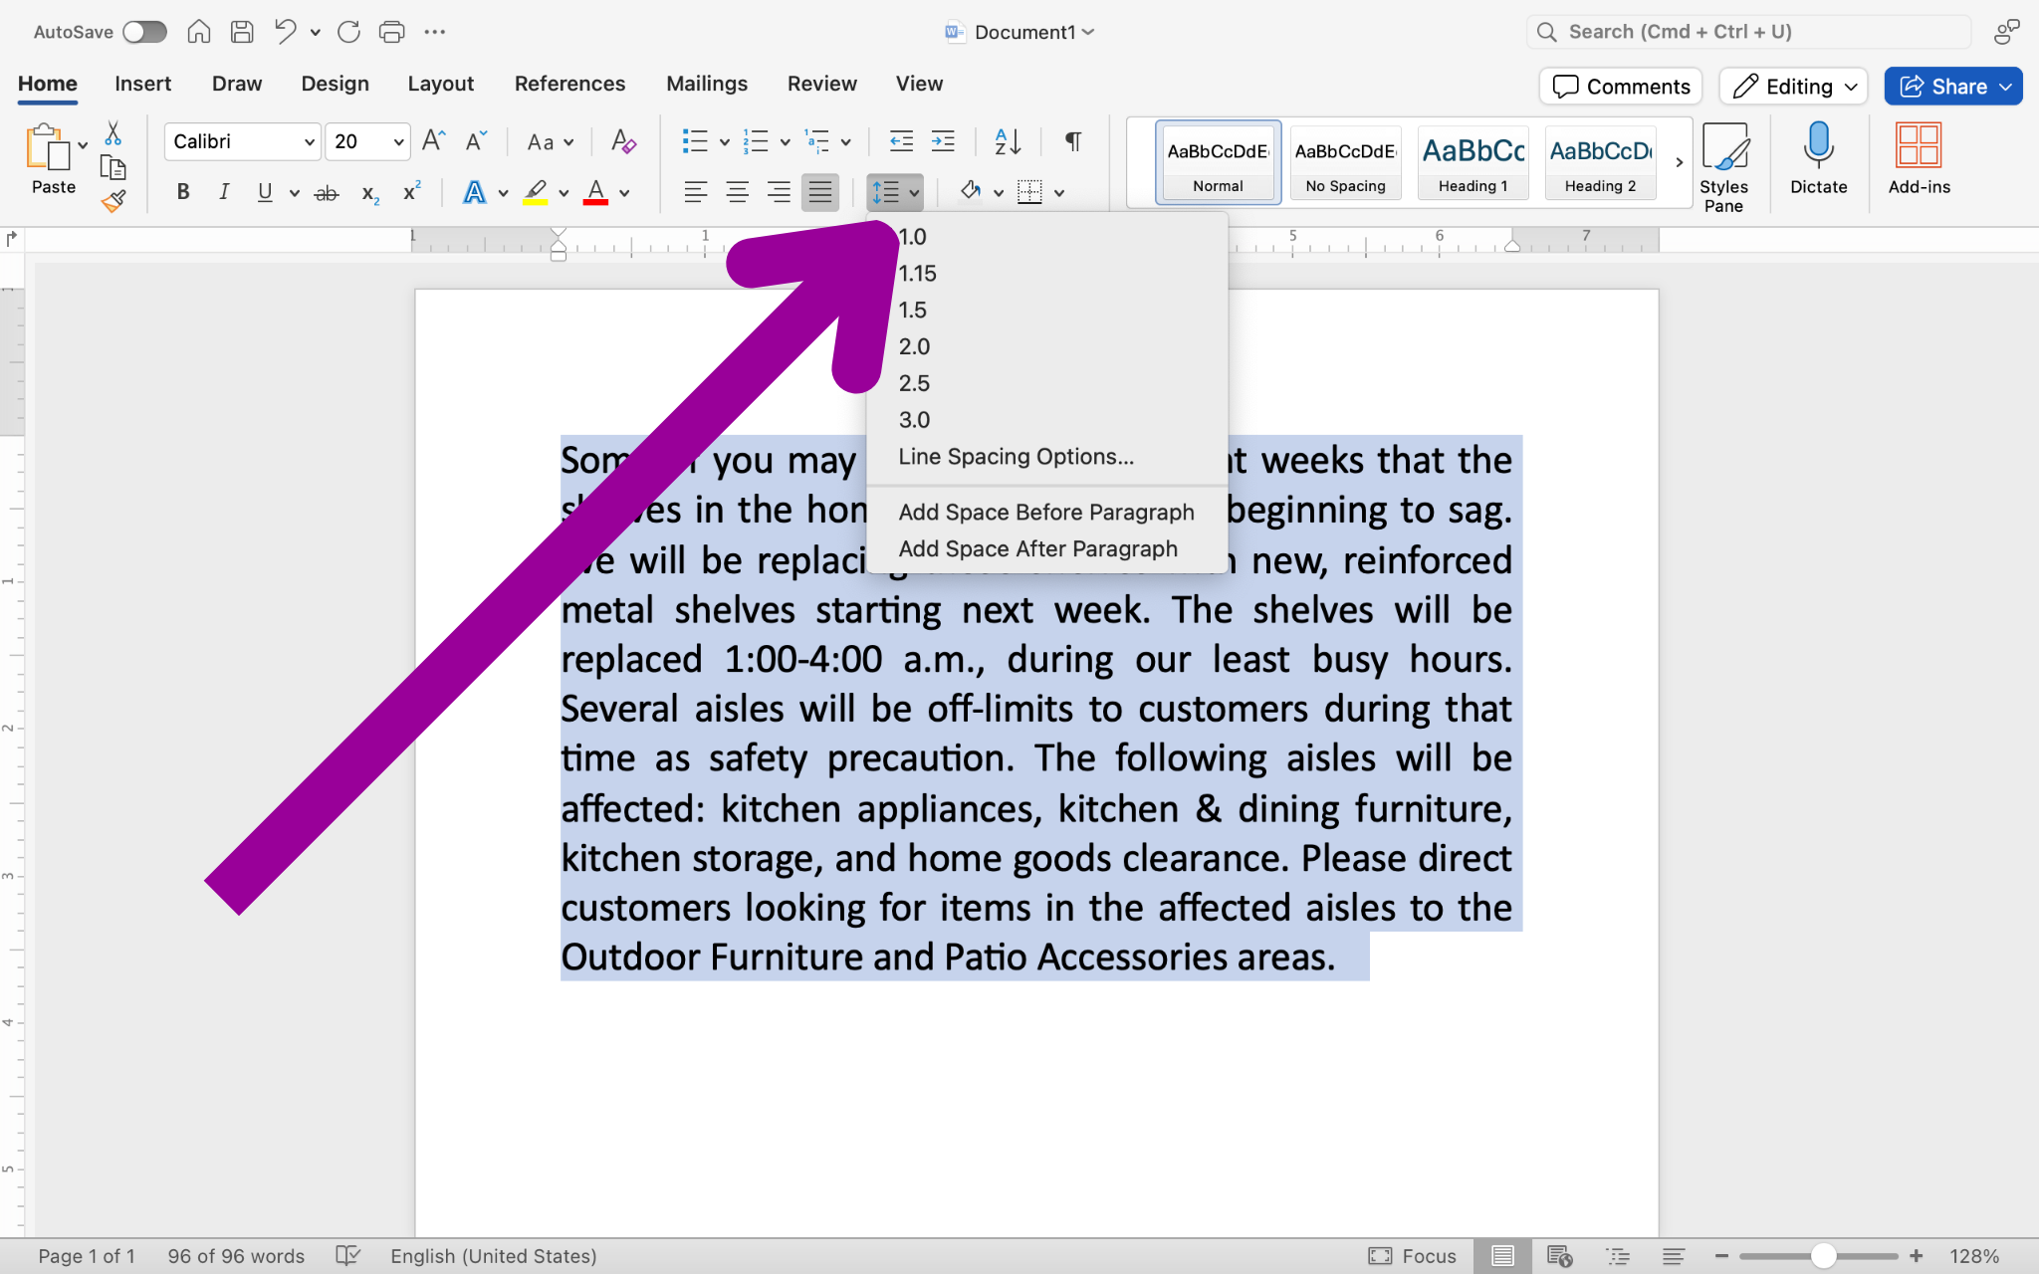Decrease font size with the small A icon

coord(476,141)
